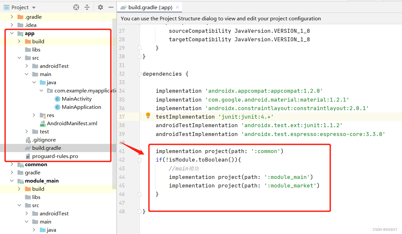
Task: Click the res folder icon
Action: pos(43,115)
